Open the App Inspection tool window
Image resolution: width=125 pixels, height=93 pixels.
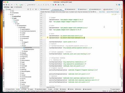87,89
